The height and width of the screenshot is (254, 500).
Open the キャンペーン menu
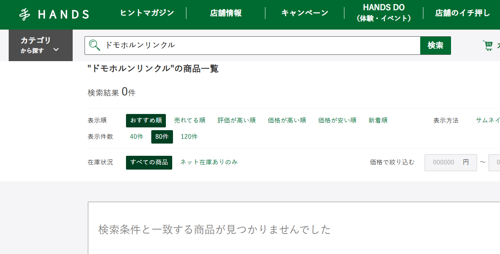pos(305,13)
